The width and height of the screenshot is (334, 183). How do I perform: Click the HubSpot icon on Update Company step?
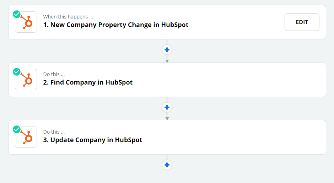pyautogui.click(x=26, y=138)
